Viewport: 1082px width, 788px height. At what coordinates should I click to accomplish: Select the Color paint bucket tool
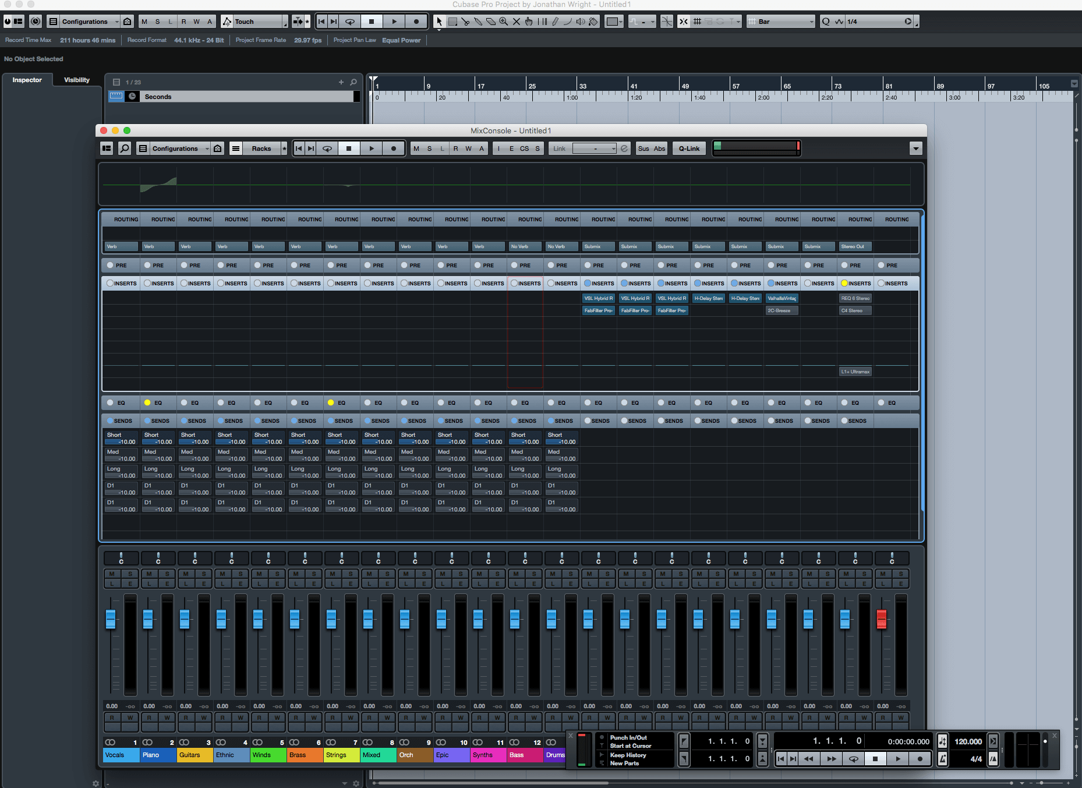coord(593,22)
